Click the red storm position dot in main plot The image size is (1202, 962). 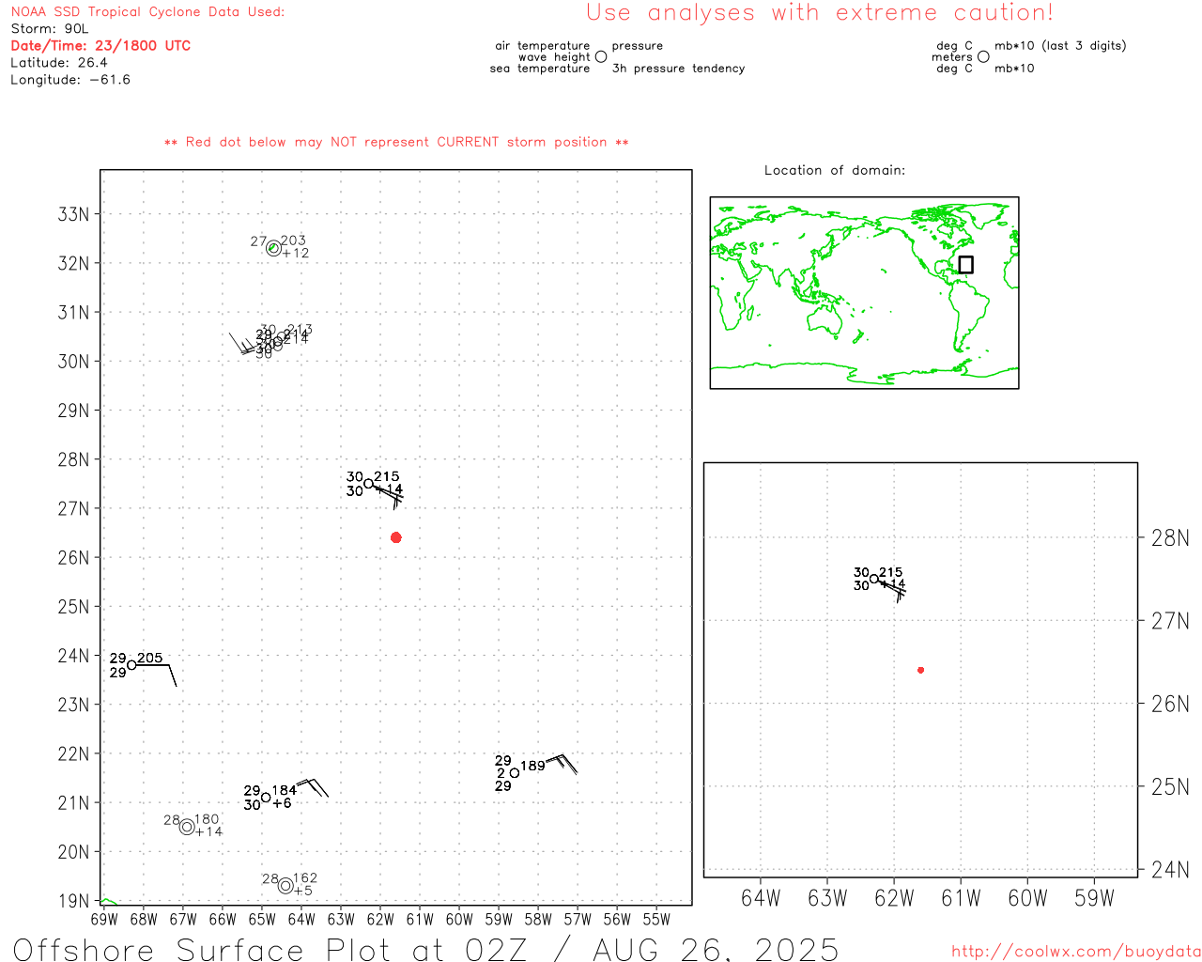click(395, 537)
